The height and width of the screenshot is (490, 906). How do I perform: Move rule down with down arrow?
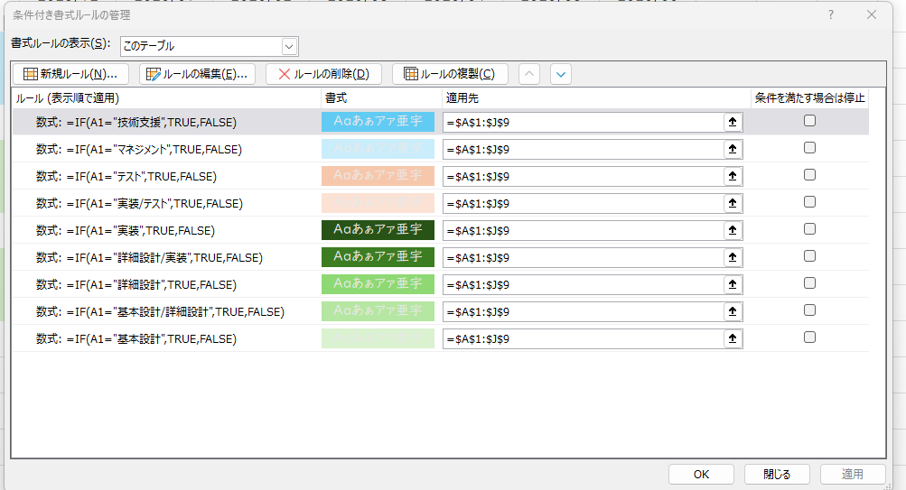coord(561,74)
